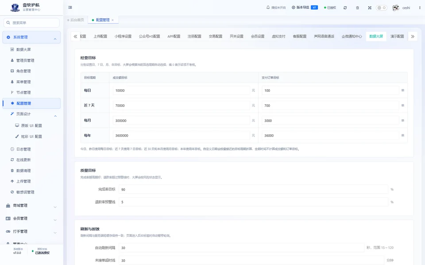Focus the 每日 成交额目标 input
Image resolution: width=425 pixels, height=265 pixels.
[x=181, y=90]
